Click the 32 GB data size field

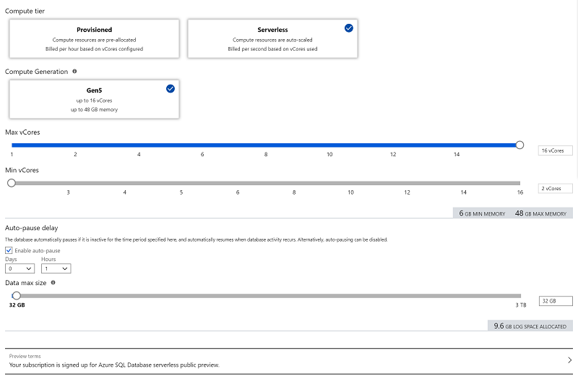pos(556,301)
